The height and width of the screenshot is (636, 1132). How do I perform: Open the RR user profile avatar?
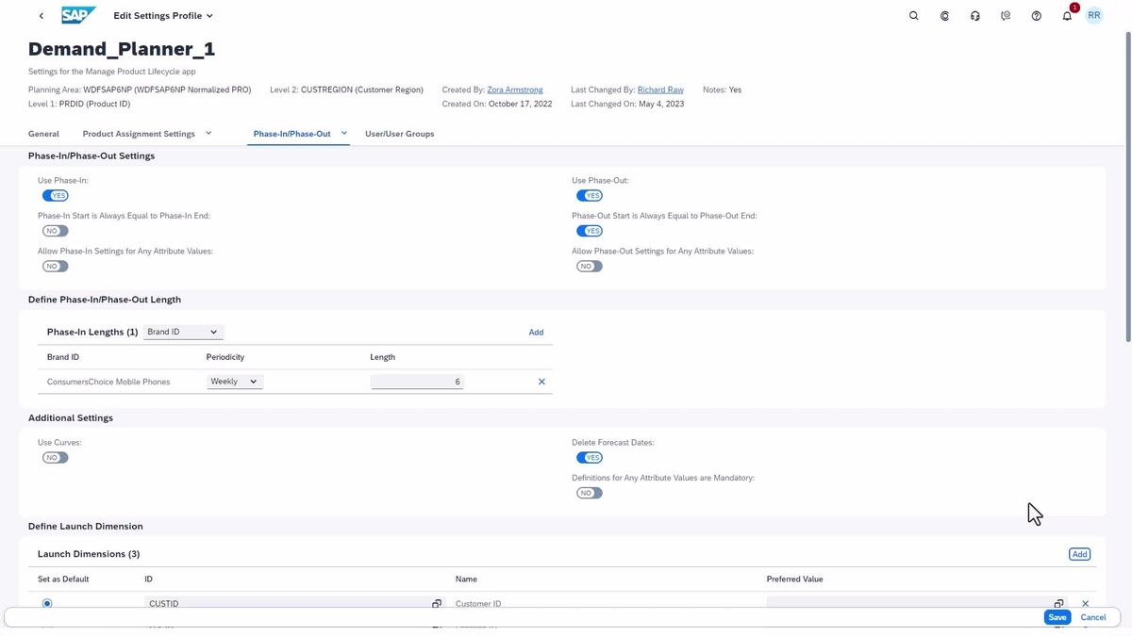point(1094,16)
